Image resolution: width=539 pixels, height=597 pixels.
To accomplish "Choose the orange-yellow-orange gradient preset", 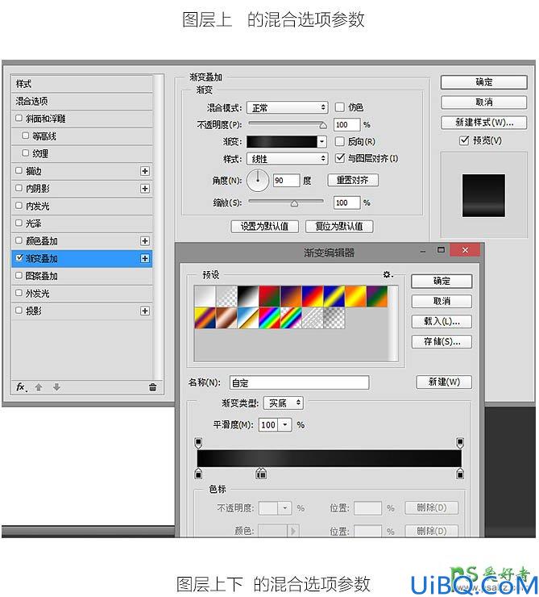I will tap(355, 296).
